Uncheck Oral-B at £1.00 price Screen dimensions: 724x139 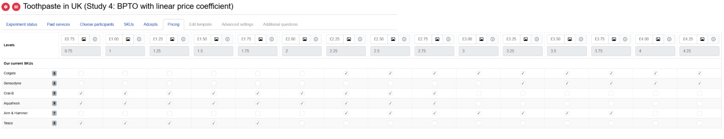125,93
